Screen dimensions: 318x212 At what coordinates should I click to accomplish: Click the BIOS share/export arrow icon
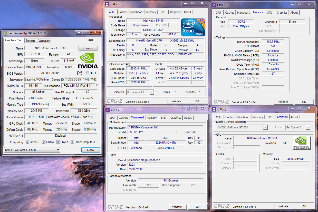(80, 73)
